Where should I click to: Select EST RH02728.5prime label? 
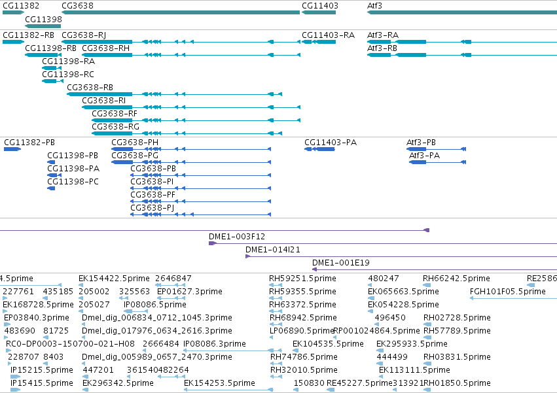pos(457,318)
